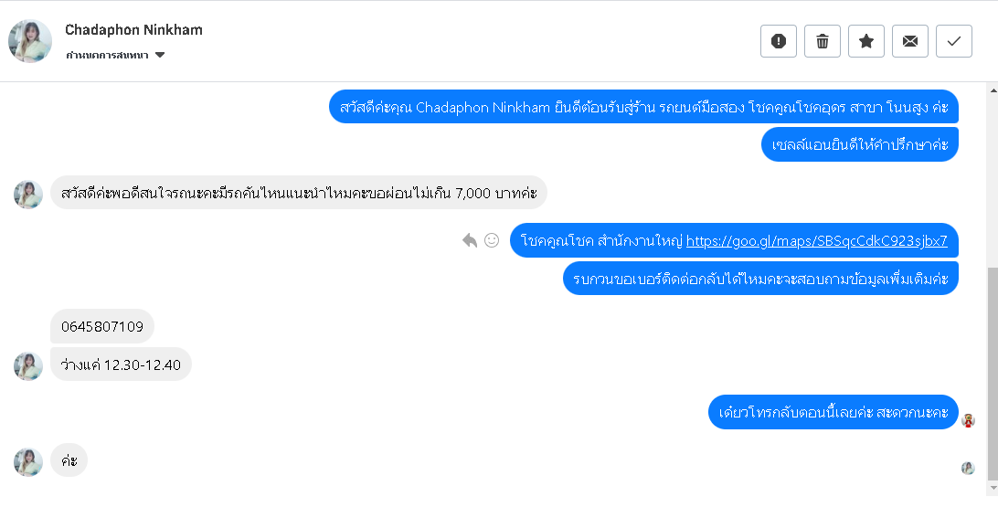Delete conversation using the trash icon

point(823,41)
